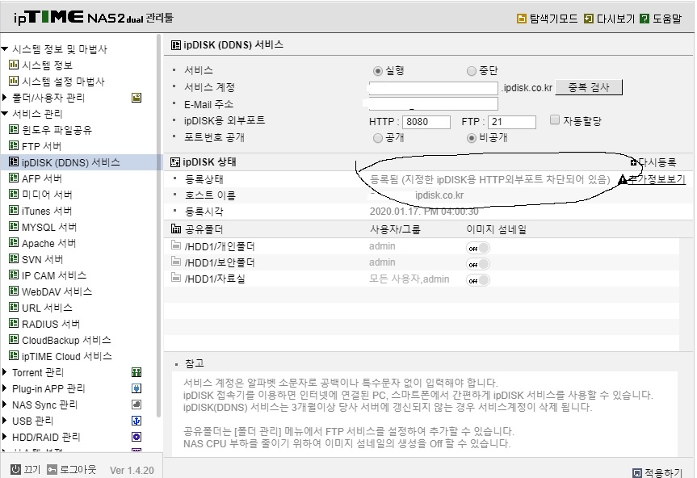The height and width of the screenshot is (478, 697).
Task: Click the NAS Sync 관리 icon
Action: tap(136, 405)
